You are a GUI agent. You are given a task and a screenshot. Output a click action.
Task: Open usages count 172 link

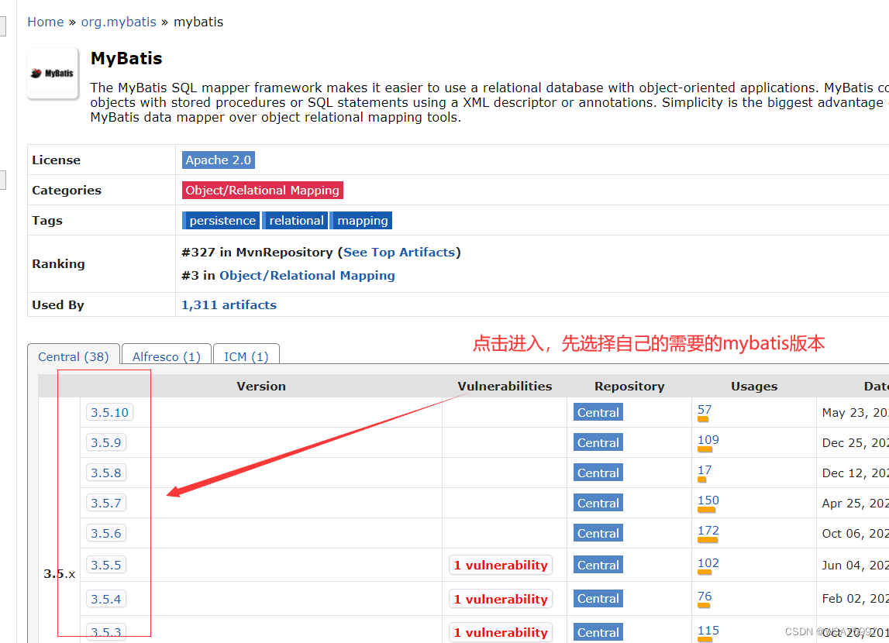(x=708, y=530)
